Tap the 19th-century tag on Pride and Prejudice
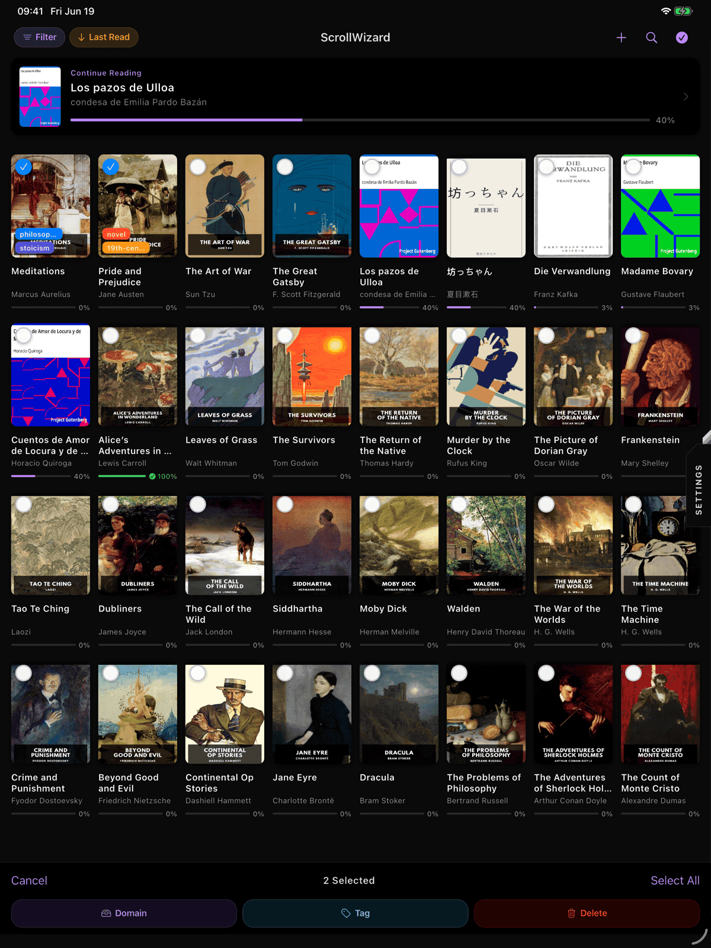 click(x=126, y=248)
